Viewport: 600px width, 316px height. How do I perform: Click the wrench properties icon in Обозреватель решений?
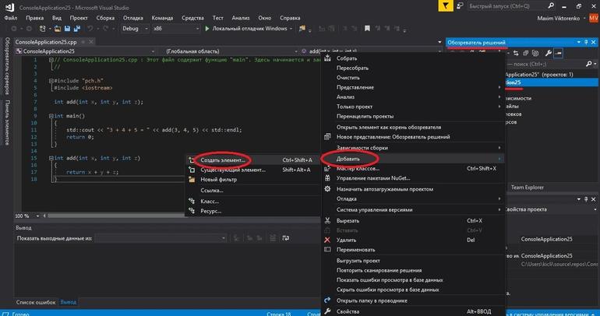pyautogui.click(x=549, y=53)
